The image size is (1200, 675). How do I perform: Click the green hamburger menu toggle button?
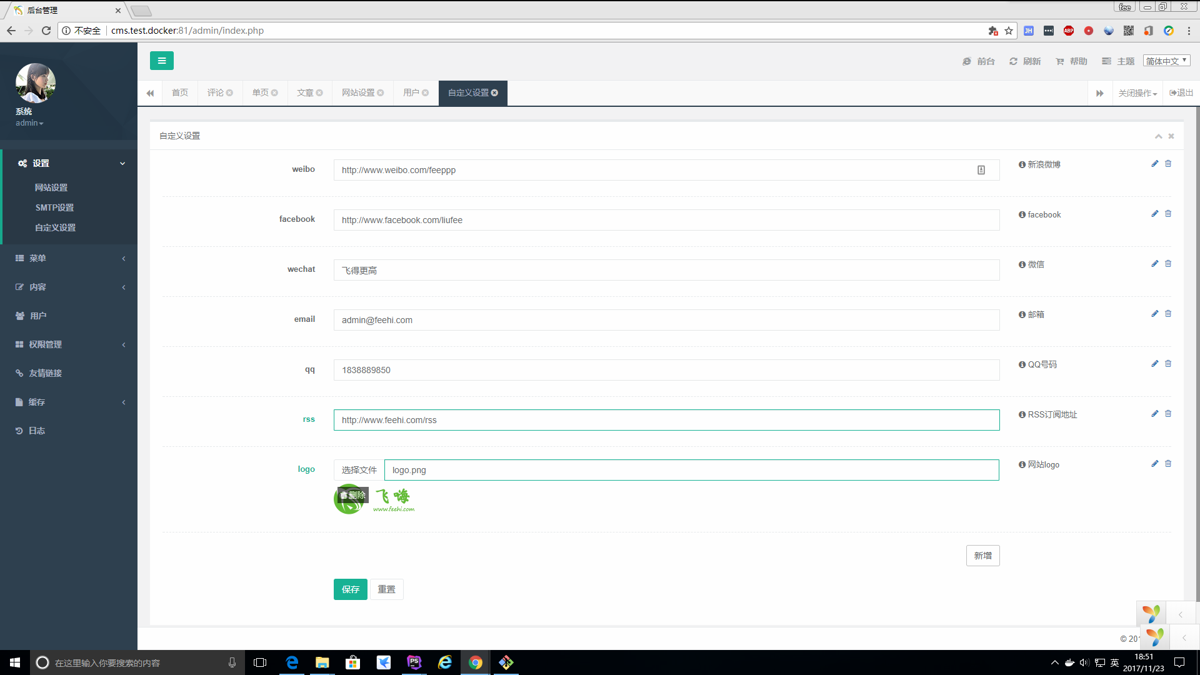(x=161, y=61)
